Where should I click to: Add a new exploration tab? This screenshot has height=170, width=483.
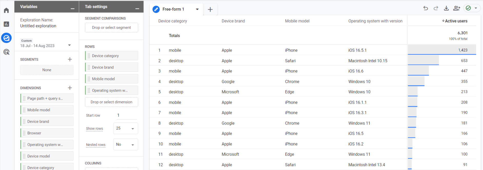click(210, 10)
